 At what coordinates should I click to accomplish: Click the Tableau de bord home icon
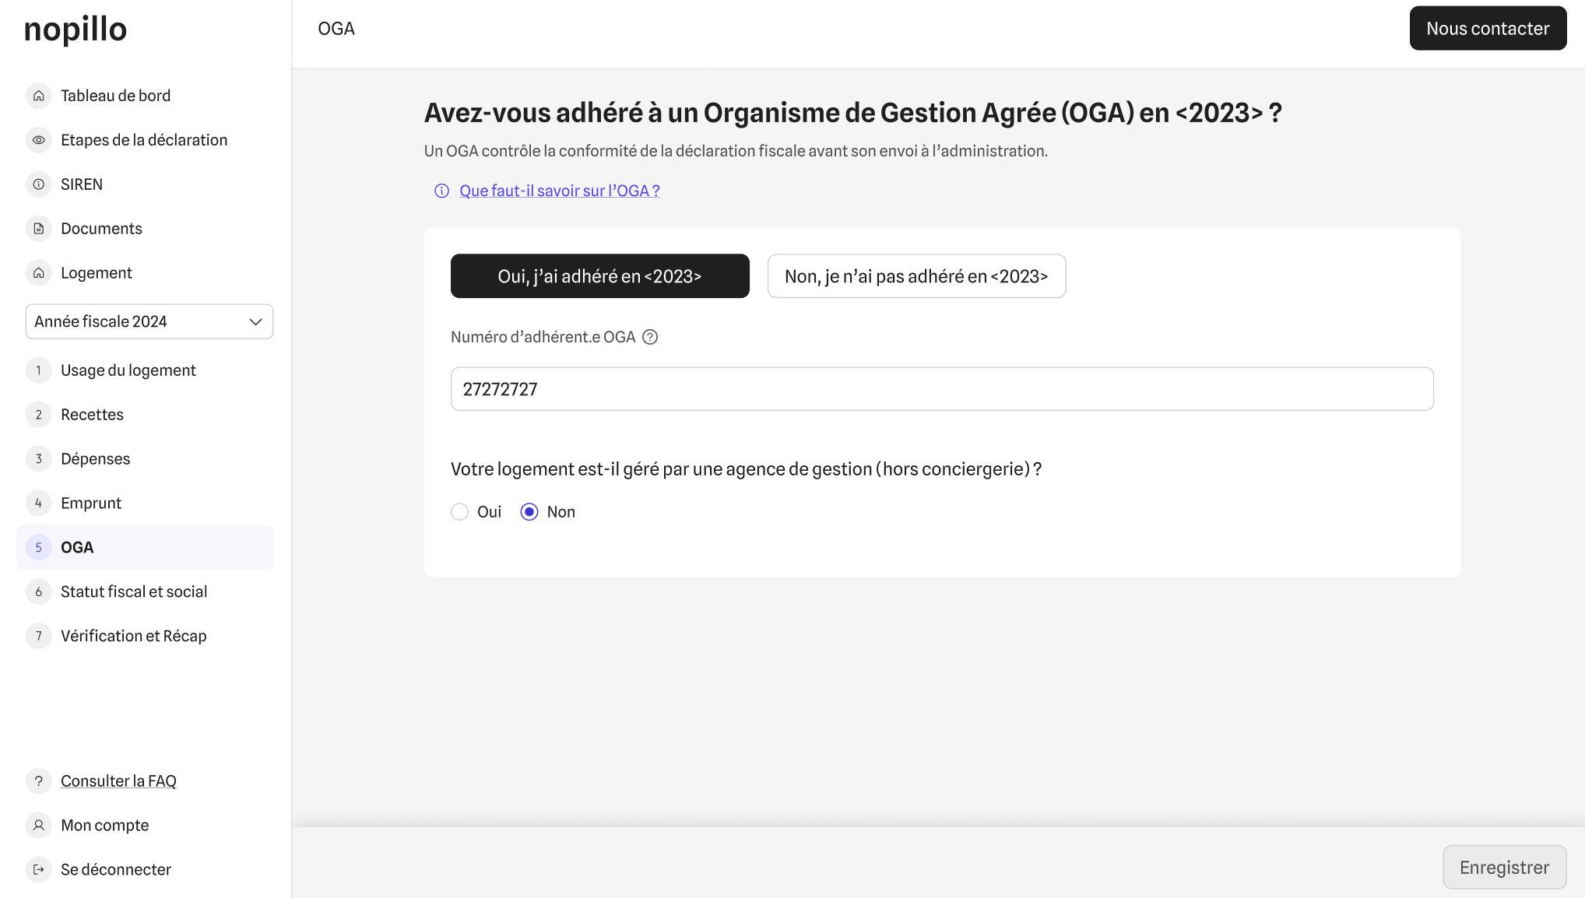[x=39, y=96]
